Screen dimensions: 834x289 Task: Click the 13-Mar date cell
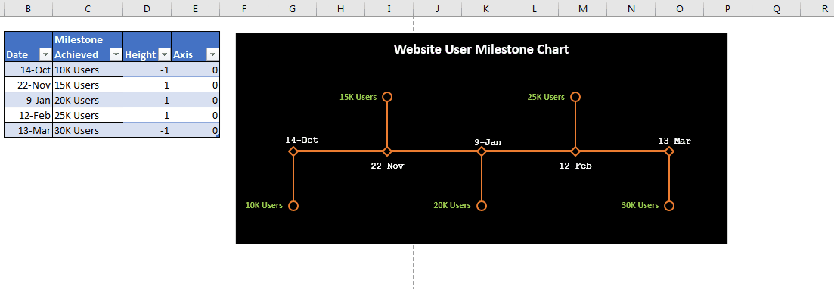[28, 130]
